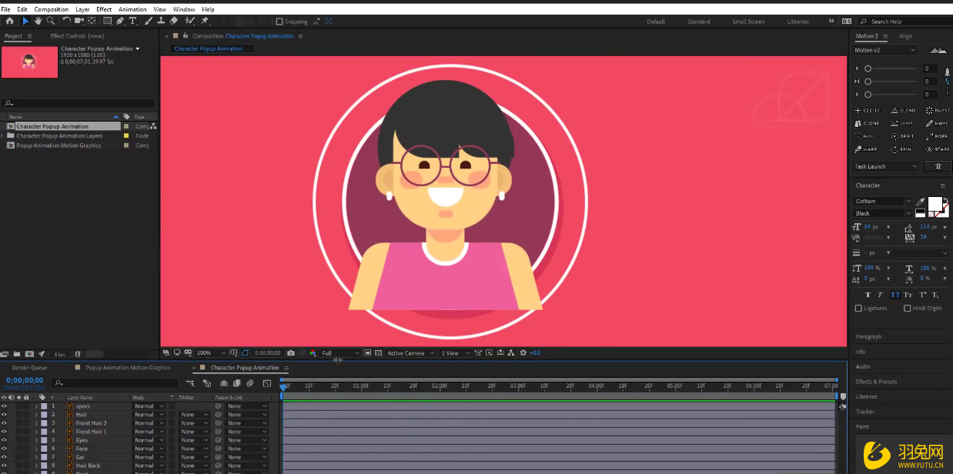Select the Type tool
Image resolution: width=953 pixels, height=474 pixels.
coord(132,22)
